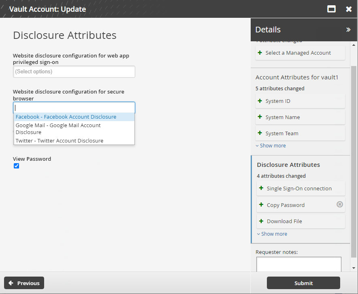
Task: Expand Show more under Account Attributes
Action: tap(271, 146)
